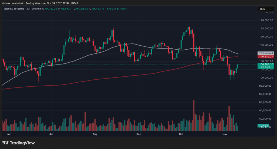Click the Jul date on time axis
Viewport: 277px width, 149px height.
[51, 134]
